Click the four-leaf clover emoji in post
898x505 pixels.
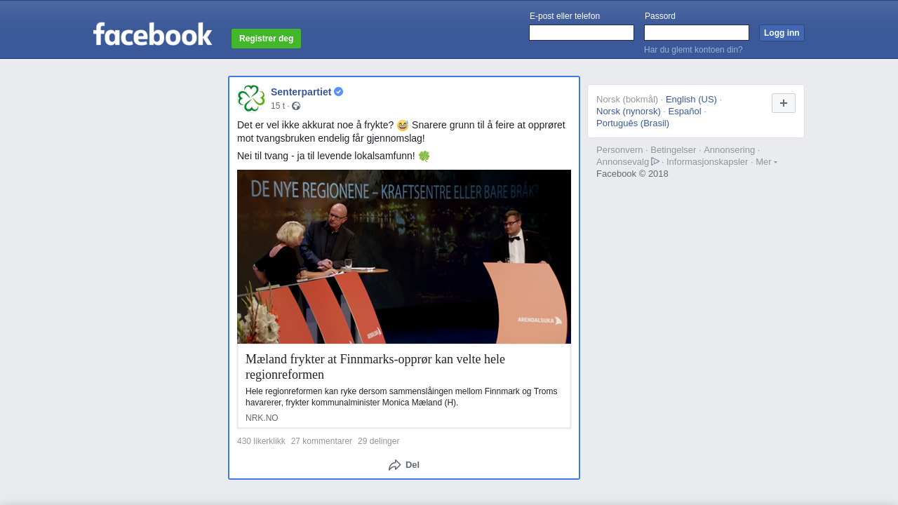pyautogui.click(x=424, y=156)
